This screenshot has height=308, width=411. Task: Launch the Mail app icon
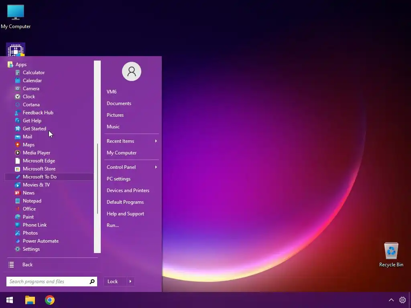point(18,137)
